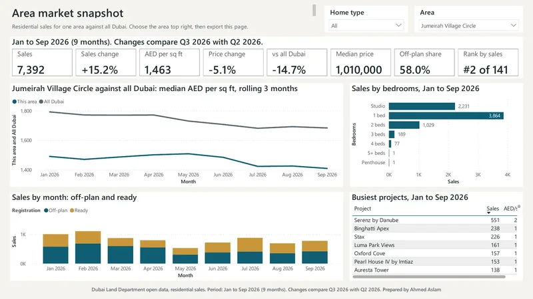Click the 551 sales value for Serenz
Image resolution: width=533 pixels, height=299 pixels.
tap(495, 220)
